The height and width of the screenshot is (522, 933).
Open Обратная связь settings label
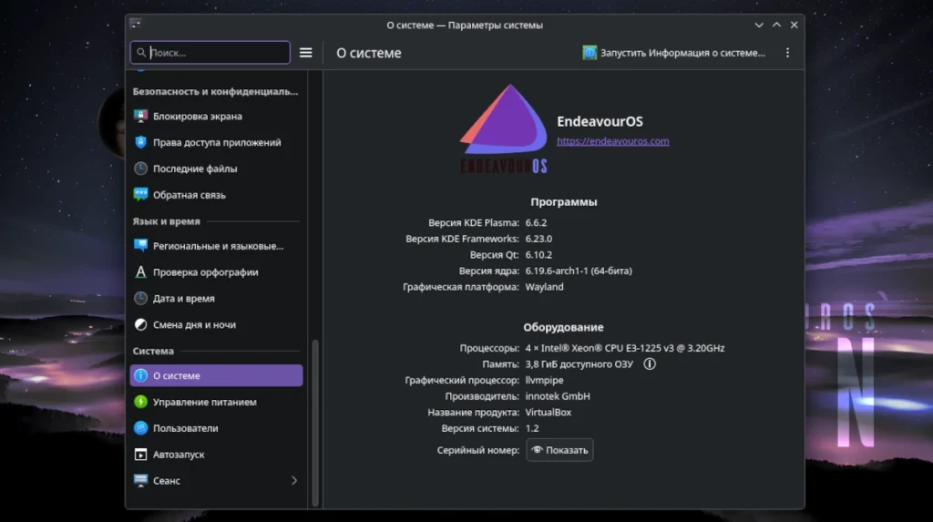click(190, 195)
